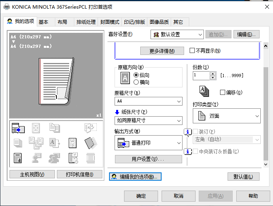
Task: Click the settings panel scrollbar down arrow
Action: 265,164
